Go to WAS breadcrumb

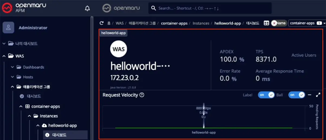(x=120, y=23)
